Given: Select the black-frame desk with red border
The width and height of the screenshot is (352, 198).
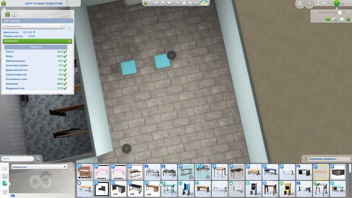Looking at the screenshot, I should coord(135,172).
